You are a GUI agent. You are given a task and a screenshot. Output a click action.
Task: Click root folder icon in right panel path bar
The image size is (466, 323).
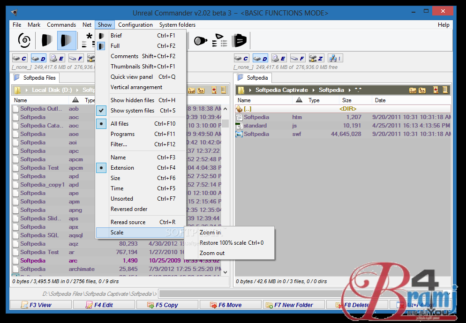[x=413, y=90]
